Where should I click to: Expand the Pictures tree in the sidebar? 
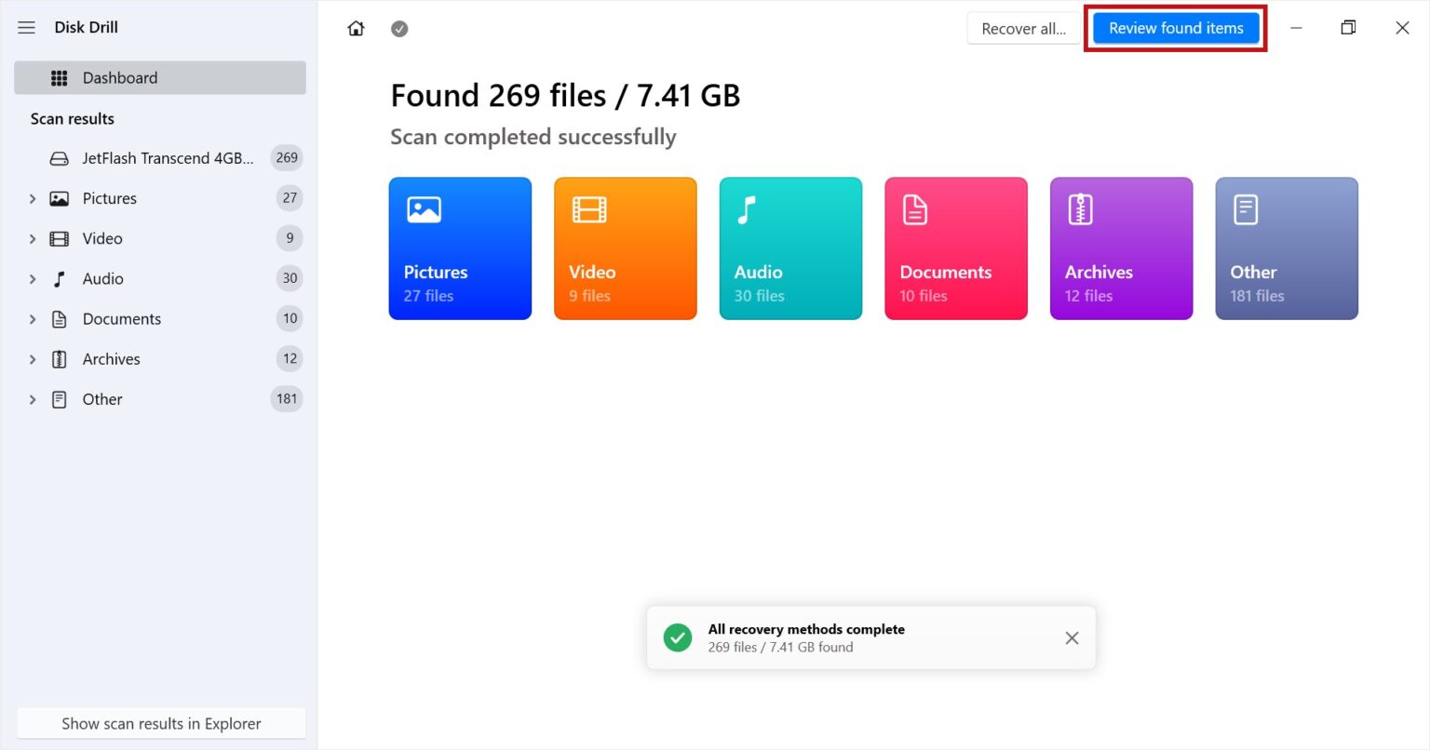[x=33, y=198]
